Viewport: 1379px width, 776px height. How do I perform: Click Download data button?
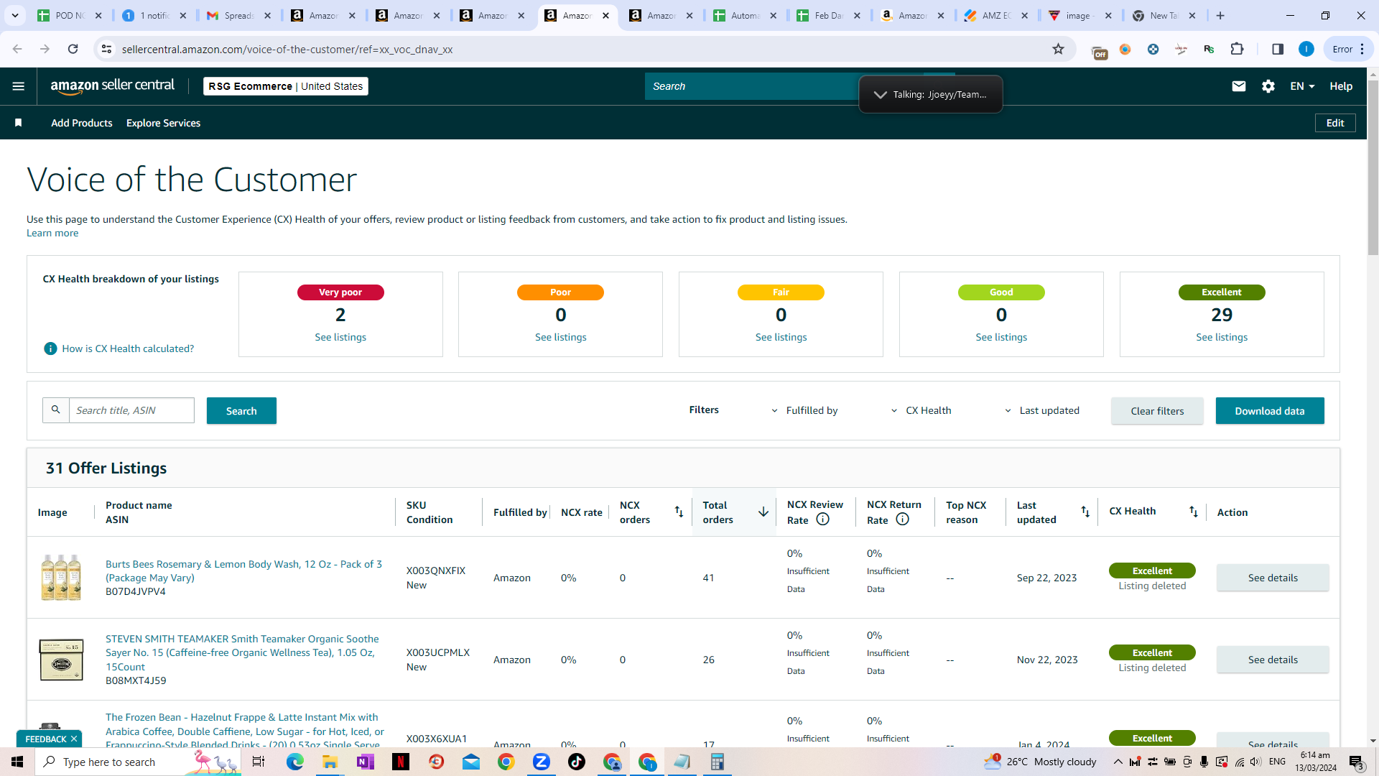[x=1270, y=411]
